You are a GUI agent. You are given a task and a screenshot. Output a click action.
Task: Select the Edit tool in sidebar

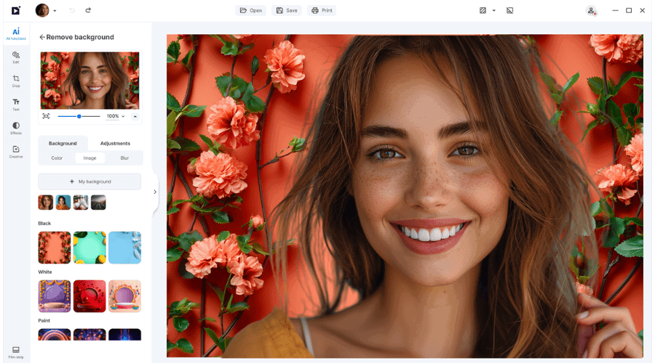(x=16, y=57)
